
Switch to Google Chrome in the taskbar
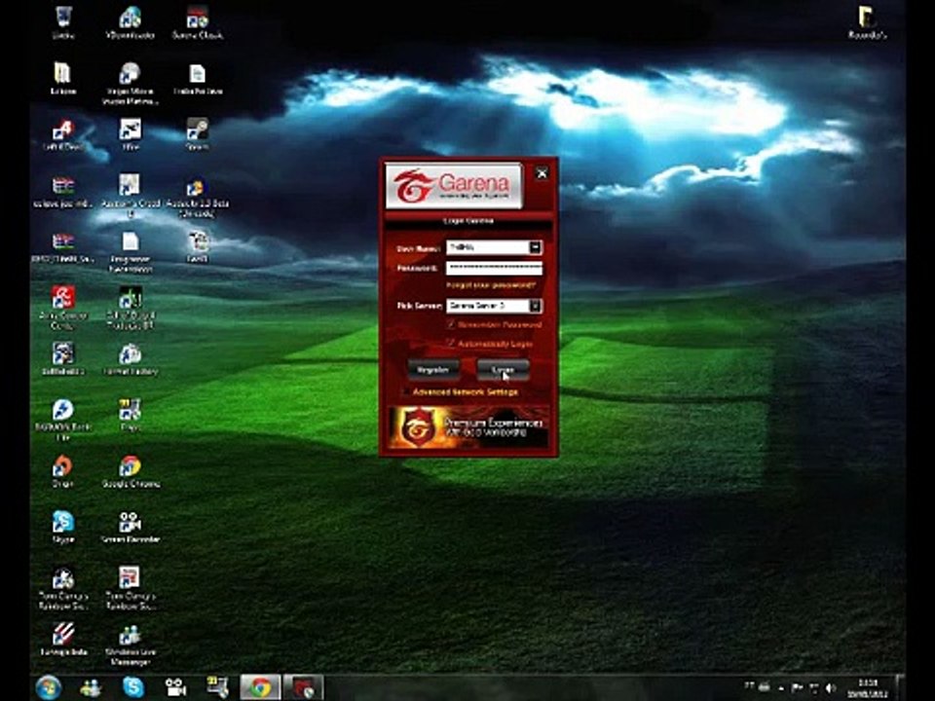pyautogui.click(x=260, y=687)
